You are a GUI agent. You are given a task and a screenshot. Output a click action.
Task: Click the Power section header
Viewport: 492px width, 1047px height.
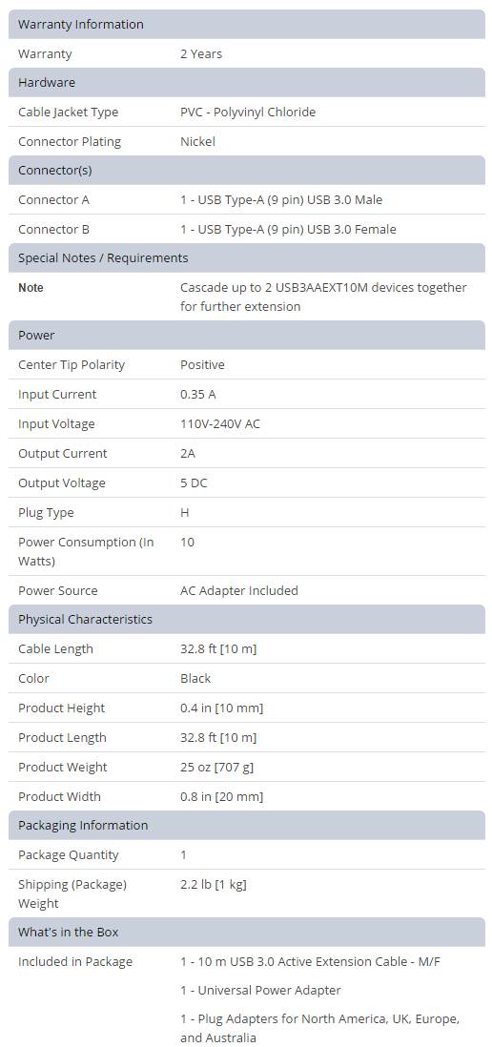pyautogui.click(x=246, y=336)
